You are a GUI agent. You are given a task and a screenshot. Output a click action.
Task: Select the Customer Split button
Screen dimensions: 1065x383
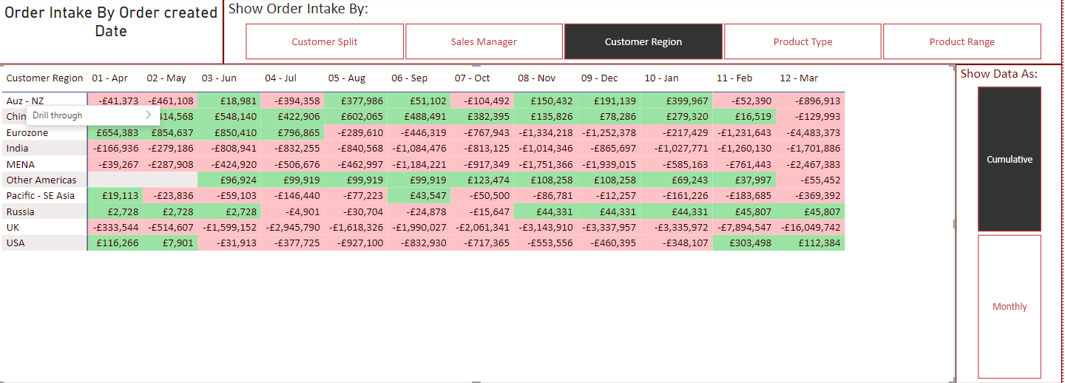click(325, 41)
